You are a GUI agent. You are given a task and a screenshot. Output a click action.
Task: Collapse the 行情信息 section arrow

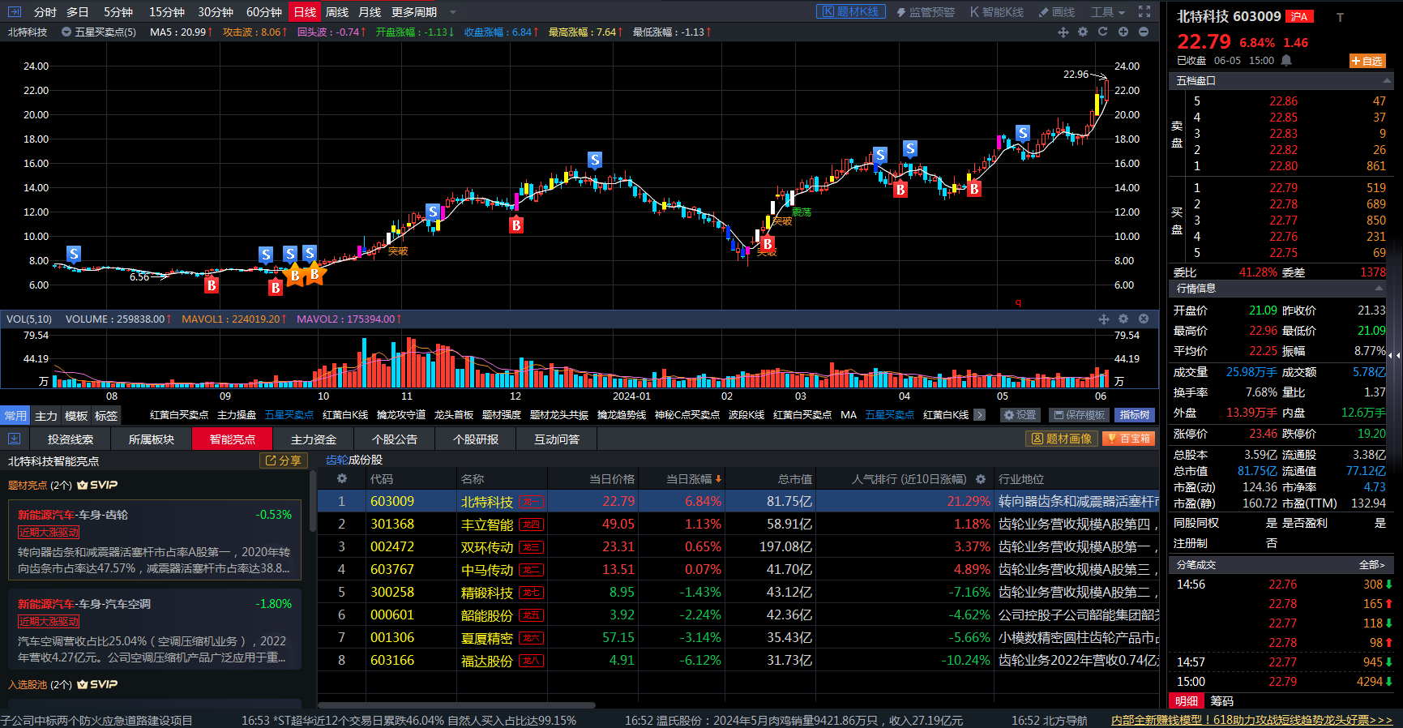click(1379, 288)
